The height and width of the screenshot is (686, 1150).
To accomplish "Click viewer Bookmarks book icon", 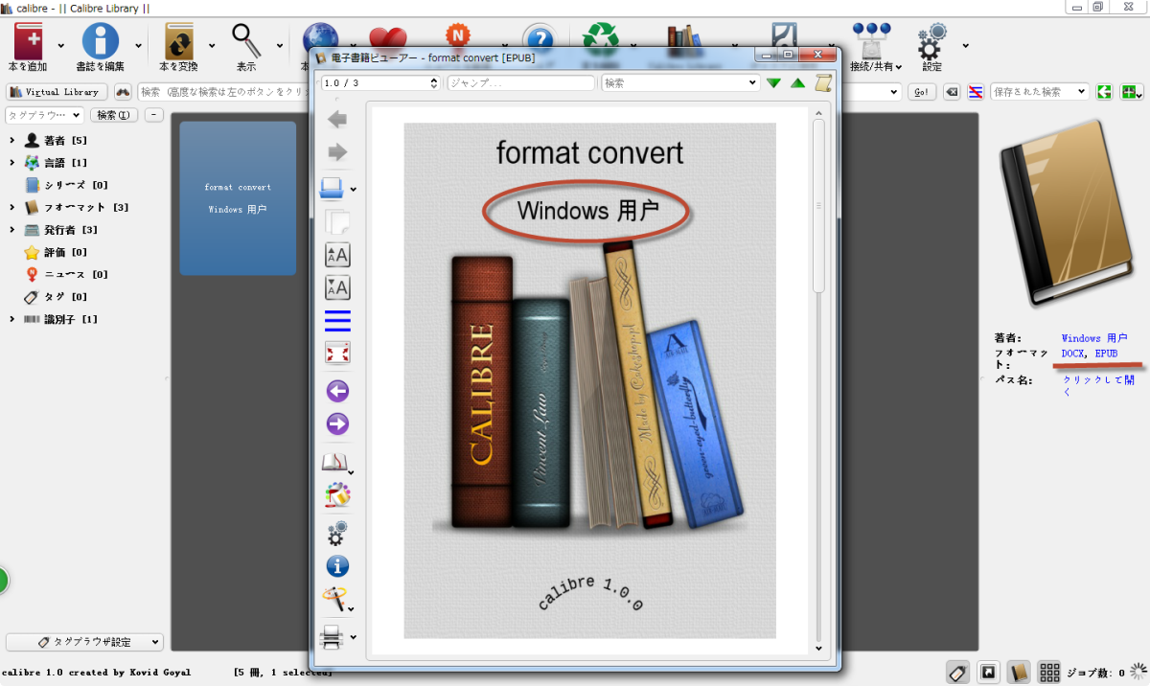I will (x=333, y=463).
